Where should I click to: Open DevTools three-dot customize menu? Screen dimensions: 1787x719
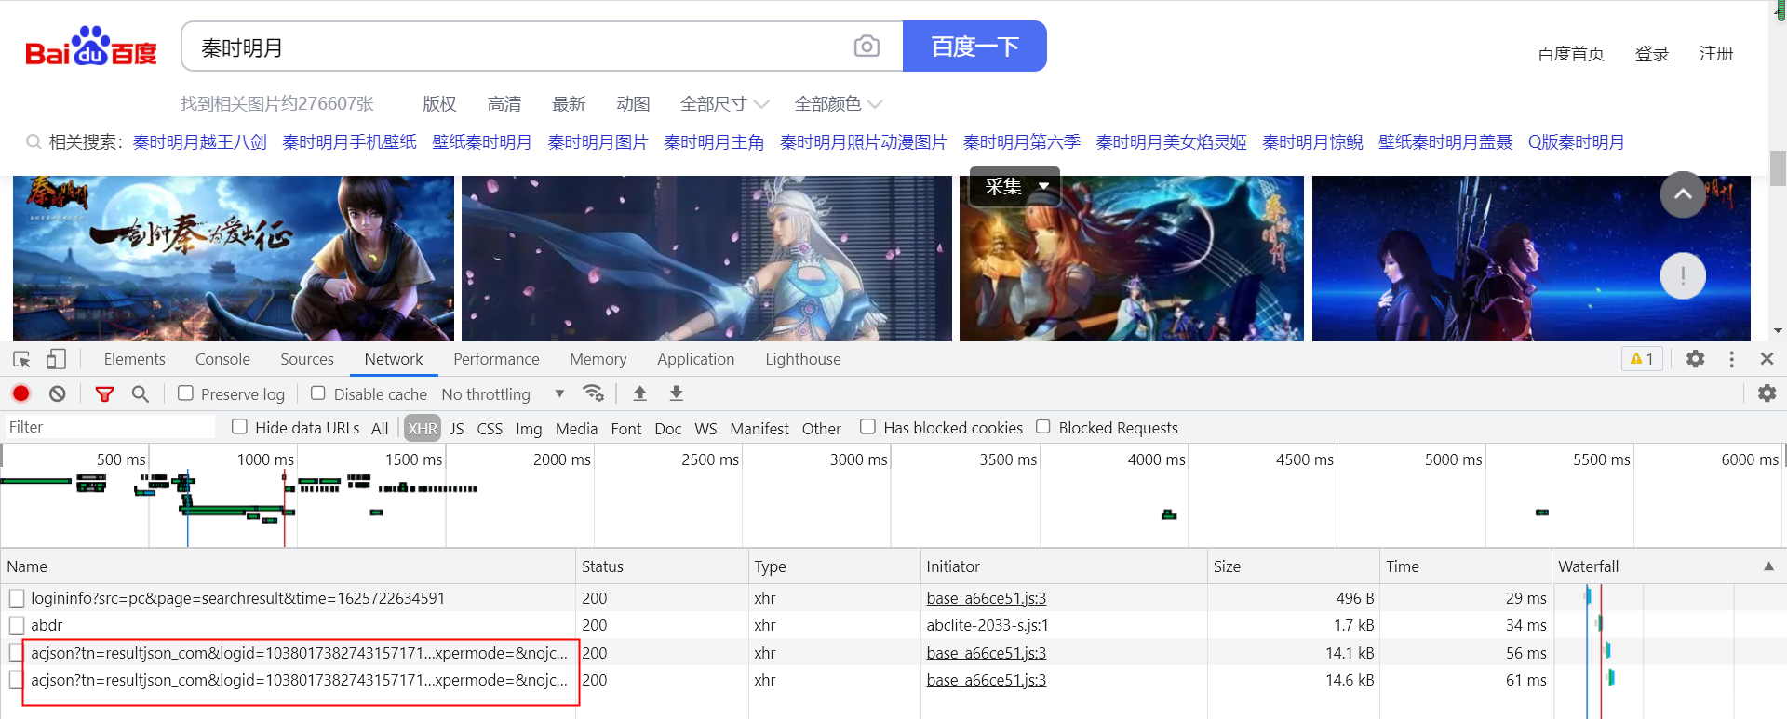coord(1731,359)
